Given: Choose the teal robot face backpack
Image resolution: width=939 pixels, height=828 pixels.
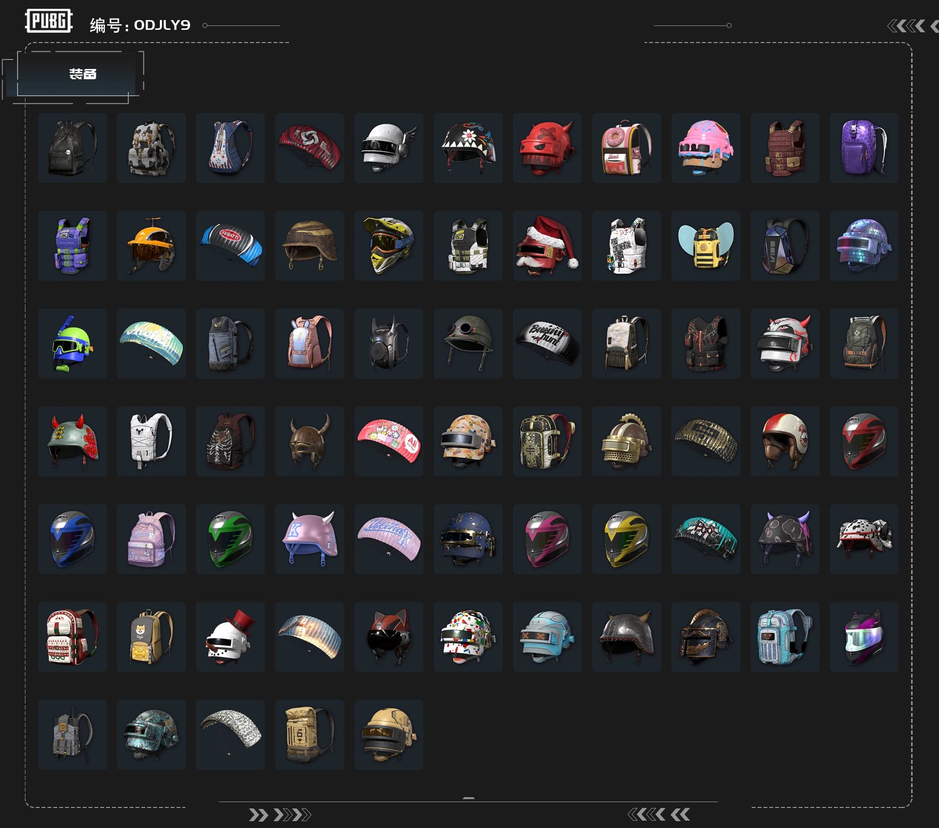Looking at the screenshot, I should tap(785, 637).
